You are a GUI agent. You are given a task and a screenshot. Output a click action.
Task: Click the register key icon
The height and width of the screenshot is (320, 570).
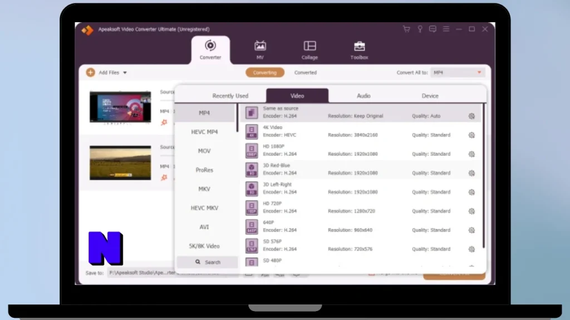(420, 29)
